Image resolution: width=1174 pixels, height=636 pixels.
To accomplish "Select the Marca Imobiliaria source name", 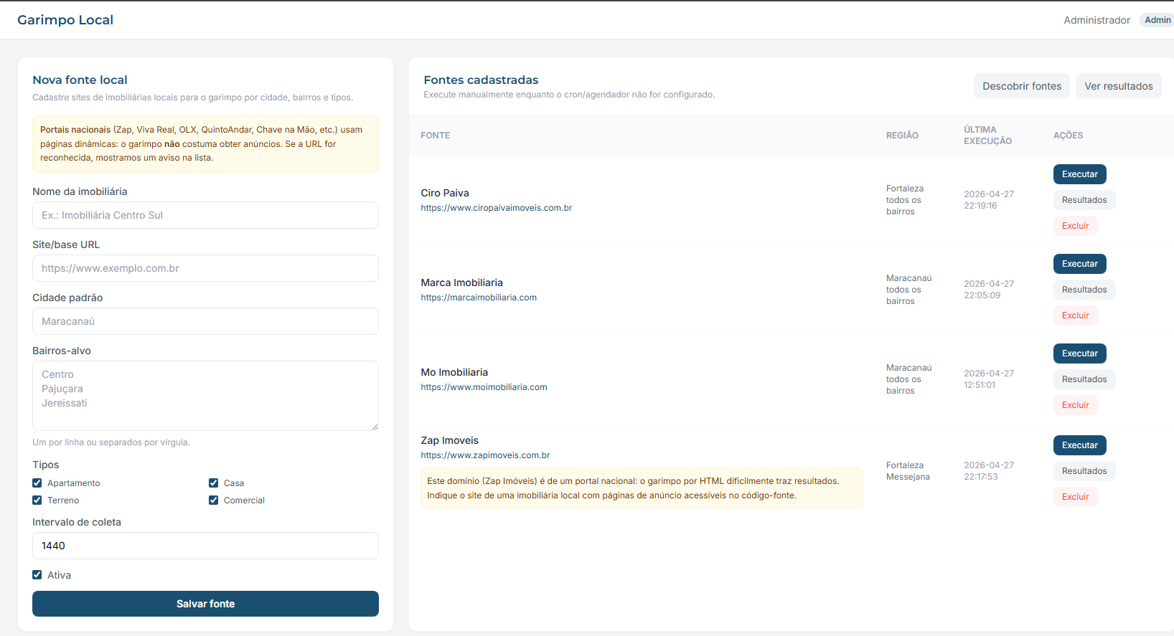I will click(x=461, y=283).
